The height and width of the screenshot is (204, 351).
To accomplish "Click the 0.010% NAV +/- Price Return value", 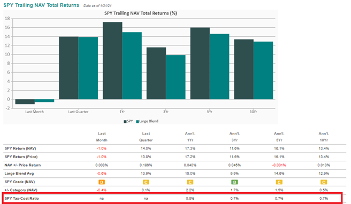I will (324, 165).
